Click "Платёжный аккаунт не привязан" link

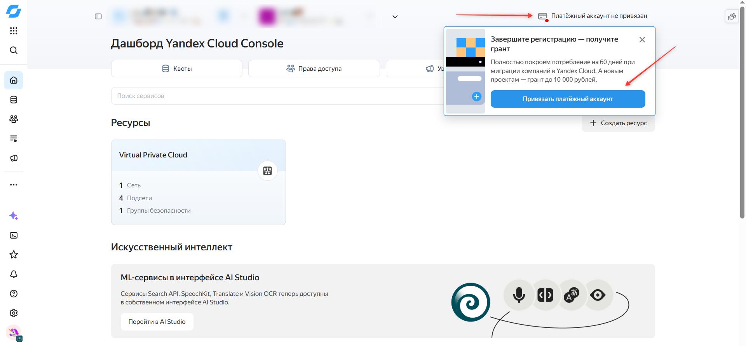click(x=599, y=16)
